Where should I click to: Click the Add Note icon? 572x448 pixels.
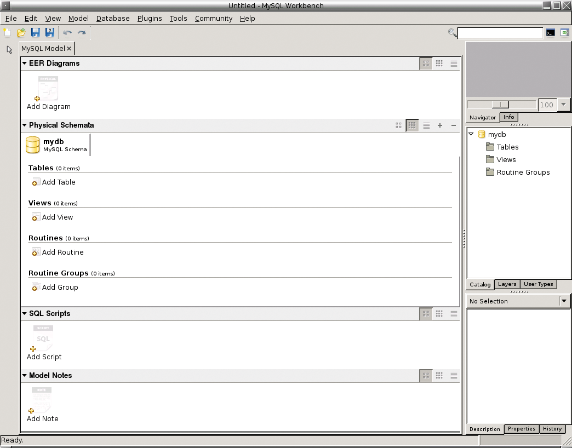point(42,400)
